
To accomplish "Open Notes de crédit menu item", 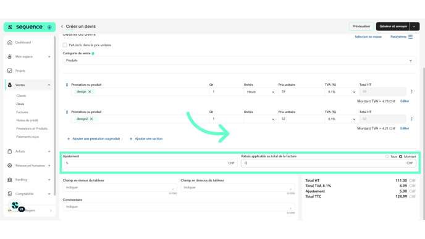I will (27, 120).
